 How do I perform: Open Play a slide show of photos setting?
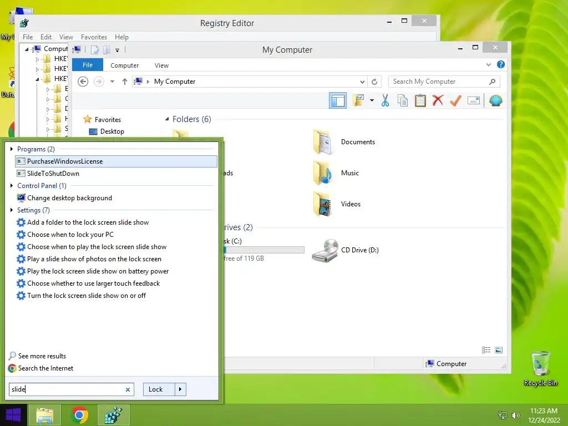click(116, 259)
